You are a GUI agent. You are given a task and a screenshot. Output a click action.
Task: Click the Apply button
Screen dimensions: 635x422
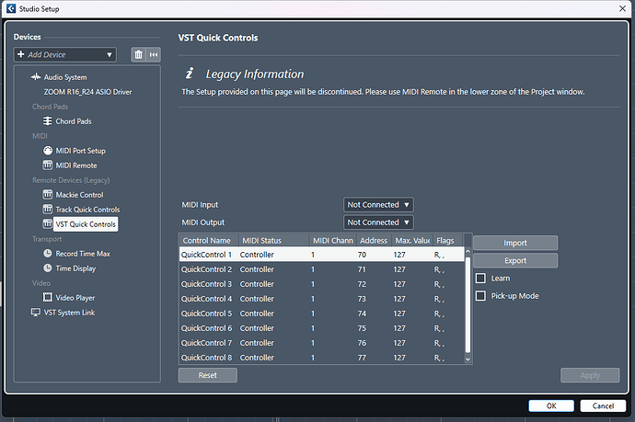click(x=590, y=375)
